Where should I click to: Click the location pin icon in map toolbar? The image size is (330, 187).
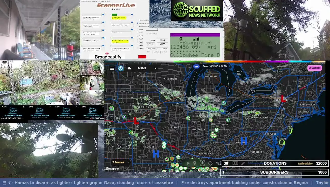pyautogui.click(x=195, y=163)
